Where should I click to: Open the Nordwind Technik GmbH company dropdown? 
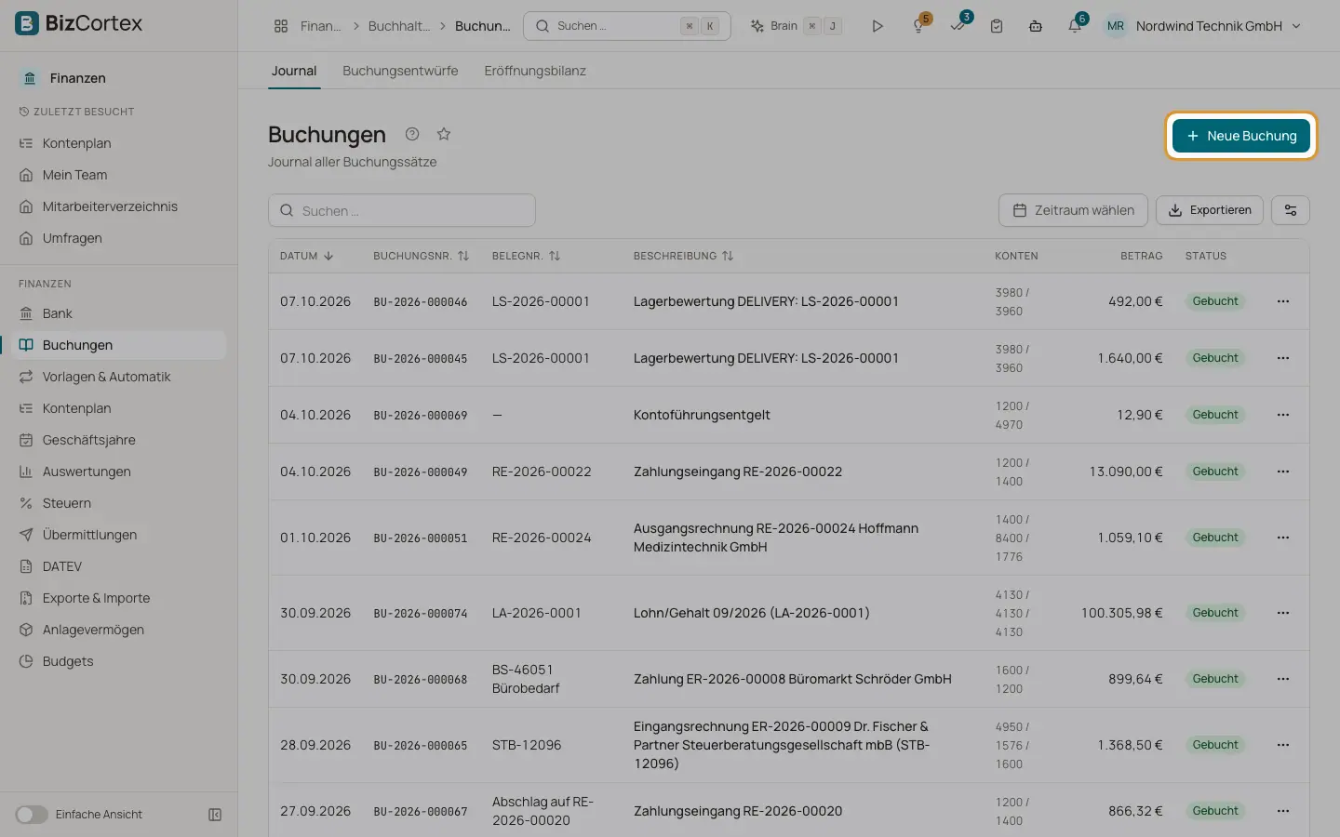tap(1202, 26)
